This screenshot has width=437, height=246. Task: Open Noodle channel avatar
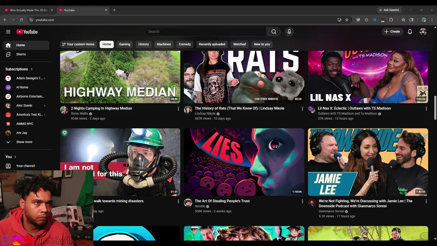[x=188, y=203]
